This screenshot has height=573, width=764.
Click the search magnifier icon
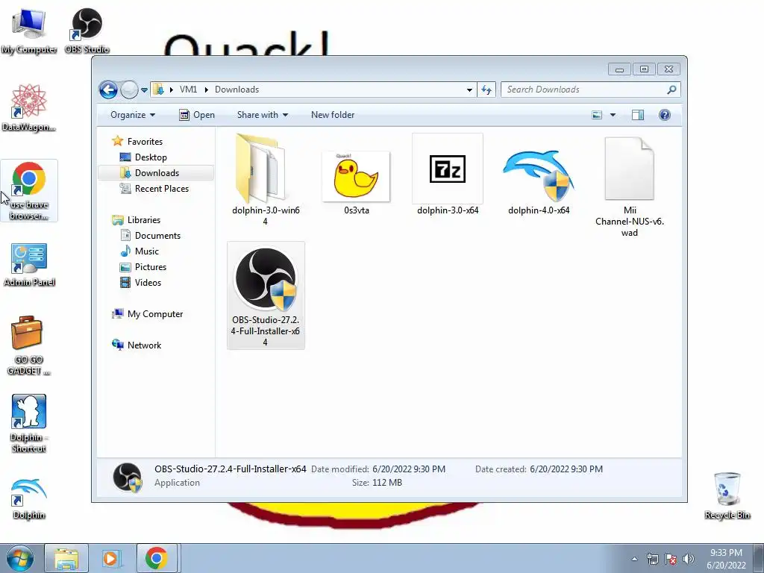coord(672,90)
